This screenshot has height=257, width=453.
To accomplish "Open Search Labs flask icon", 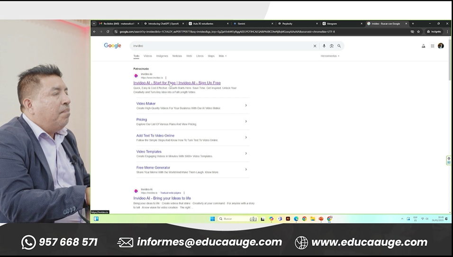I will pyautogui.click(x=423, y=46).
